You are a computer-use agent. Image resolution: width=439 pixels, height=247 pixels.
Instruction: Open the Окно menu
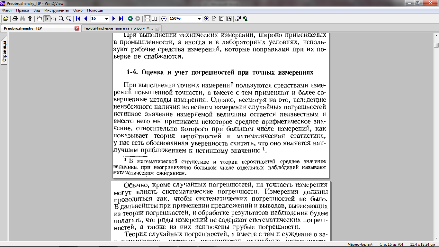click(78, 10)
